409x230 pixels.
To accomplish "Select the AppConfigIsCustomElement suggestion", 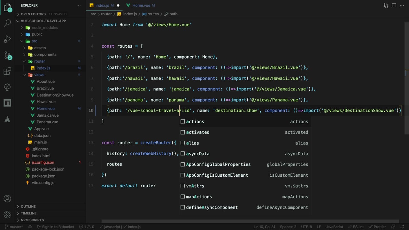I will [245, 175].
